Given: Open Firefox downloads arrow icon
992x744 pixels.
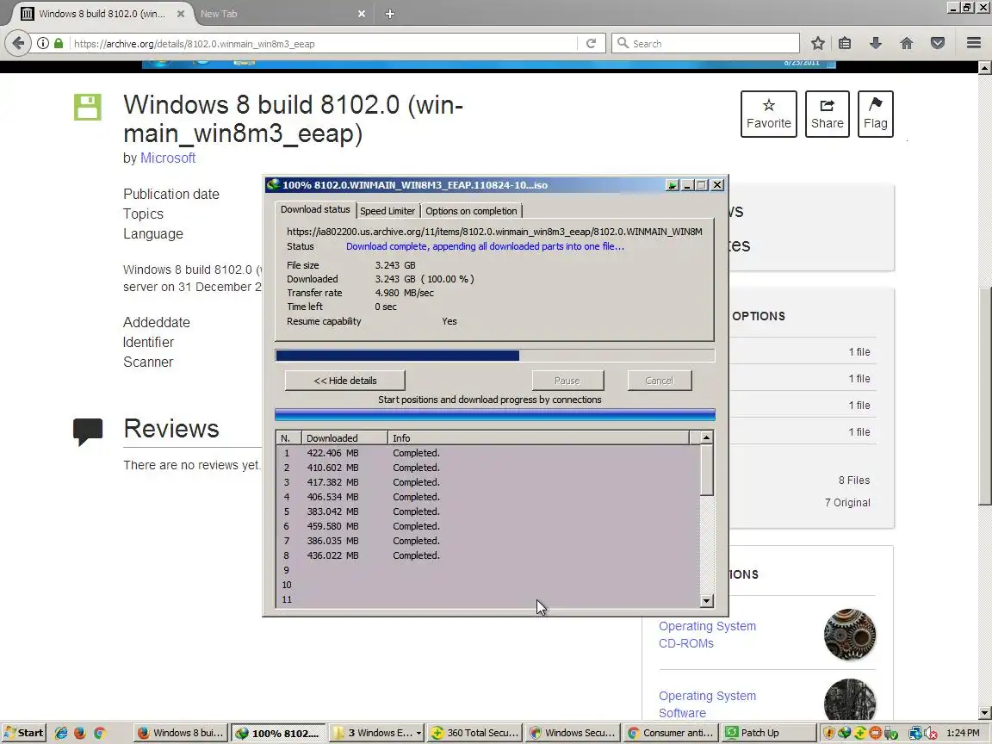Looking at the screenshot, I should point(876,43).
